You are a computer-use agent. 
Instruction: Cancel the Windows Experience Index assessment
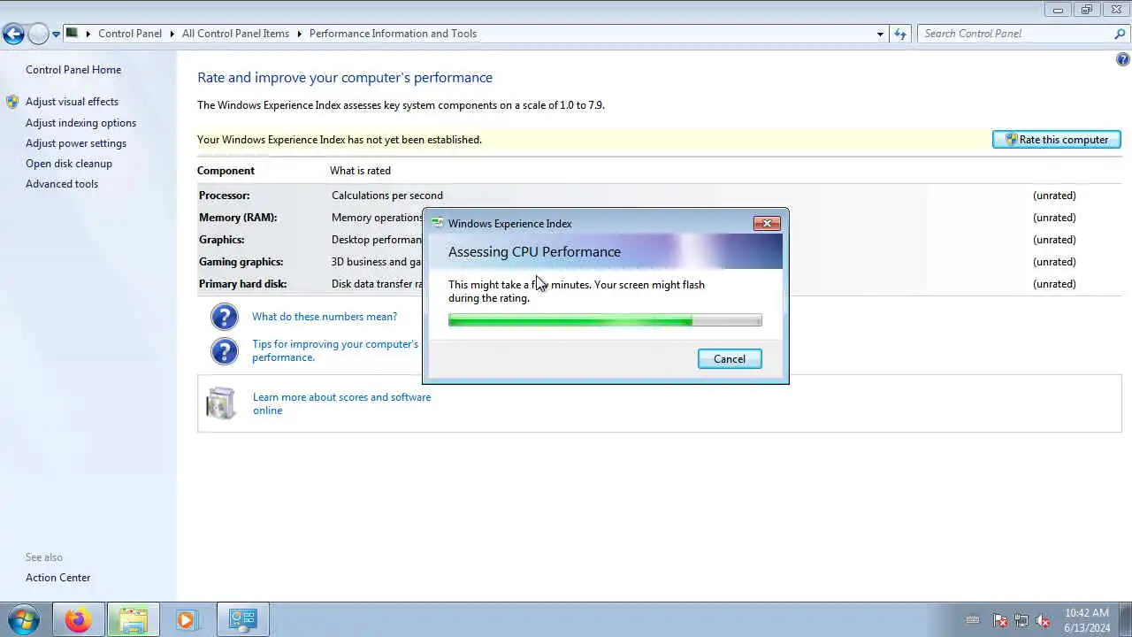730,358
